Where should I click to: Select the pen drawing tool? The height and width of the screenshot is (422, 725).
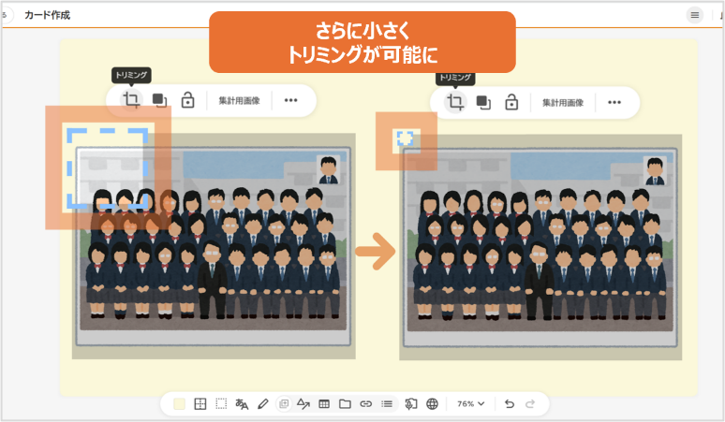[x=262, y=404]
